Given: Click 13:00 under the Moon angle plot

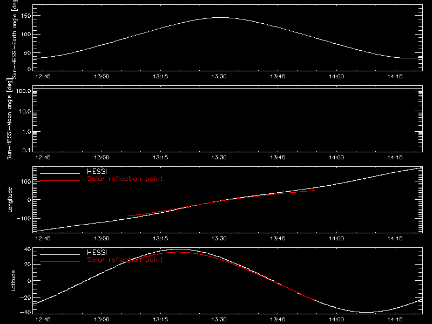Looking at the screenshot, I should [x=102, y=157].
